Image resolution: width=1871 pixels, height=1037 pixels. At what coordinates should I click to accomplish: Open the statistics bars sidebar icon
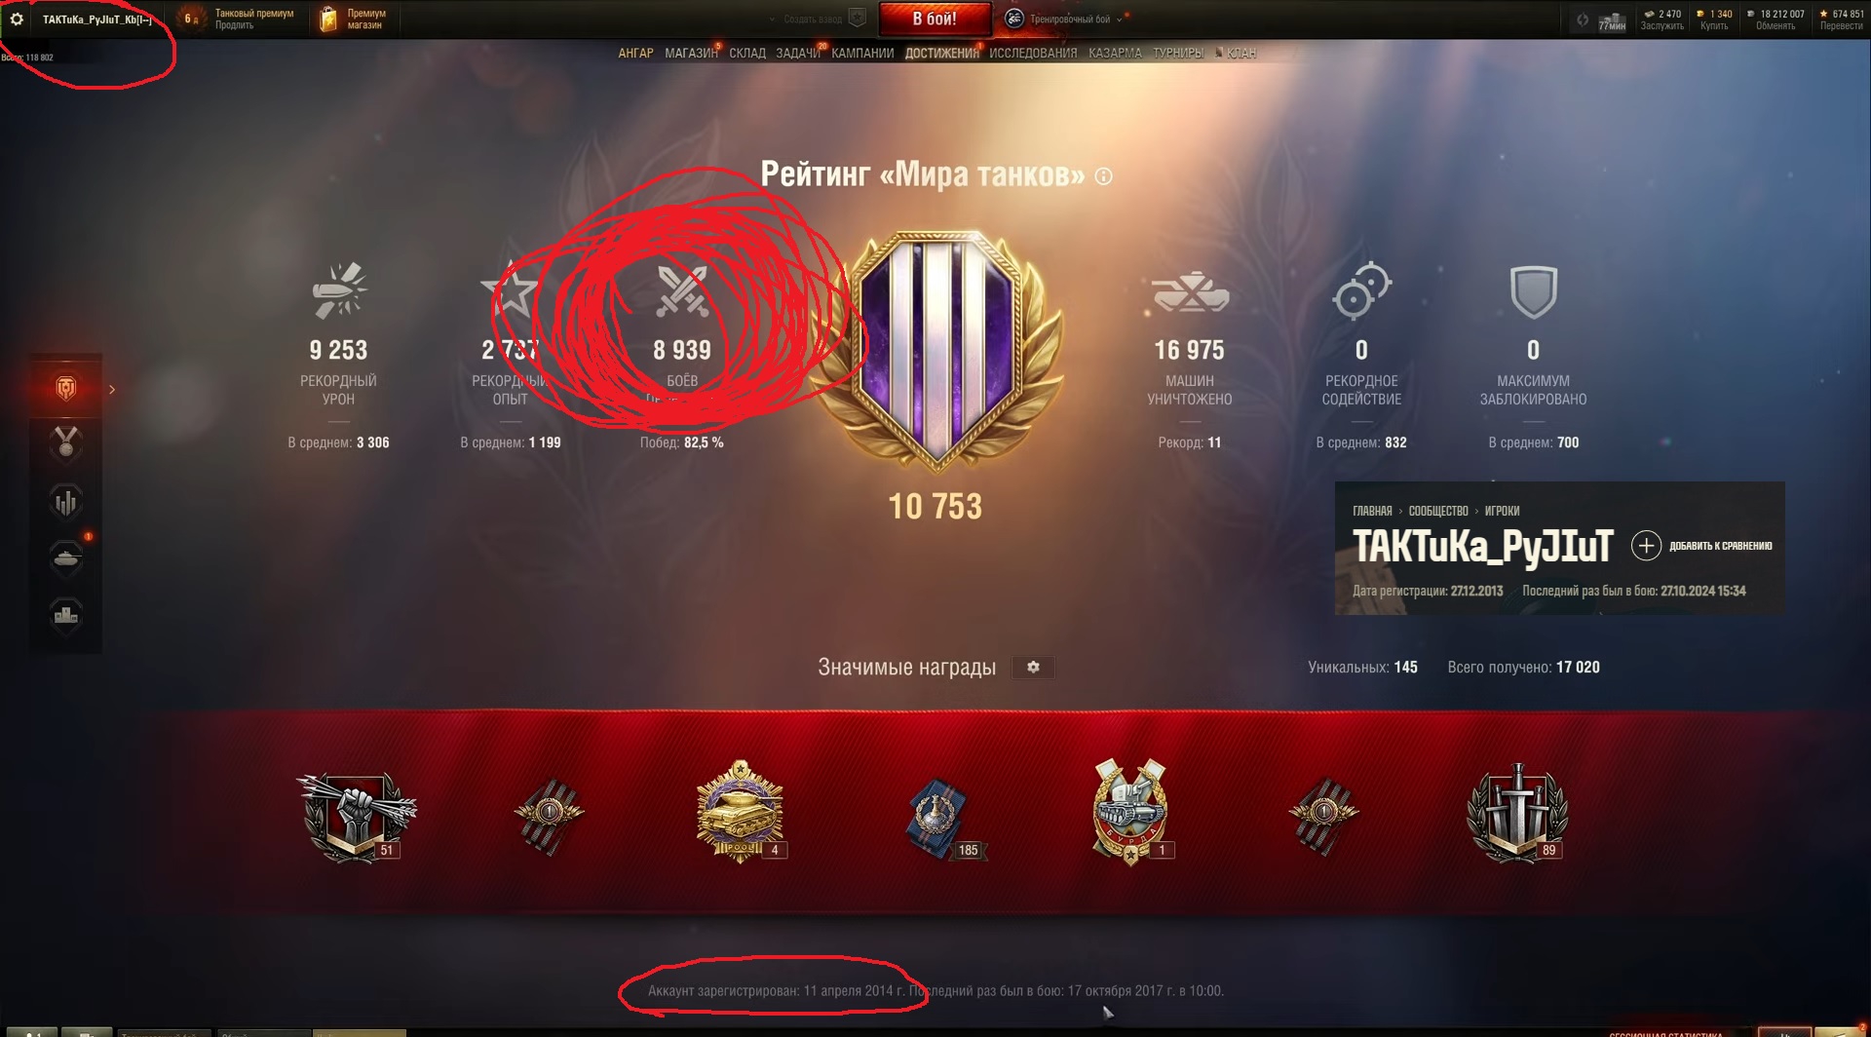[66, 502]
